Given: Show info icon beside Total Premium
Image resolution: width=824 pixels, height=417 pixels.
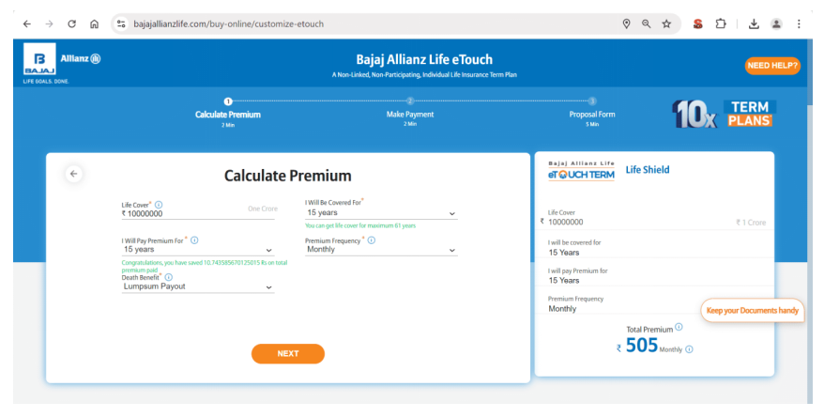Looking at the screenshot, I should (679, 327).
